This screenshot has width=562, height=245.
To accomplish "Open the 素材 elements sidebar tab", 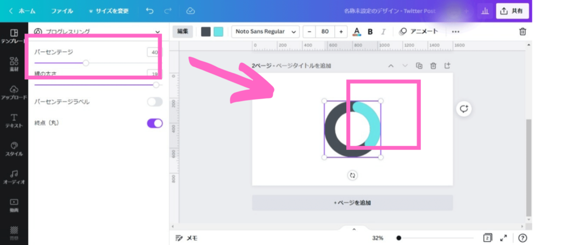I will pyautogui.click(x=14, y=65).
